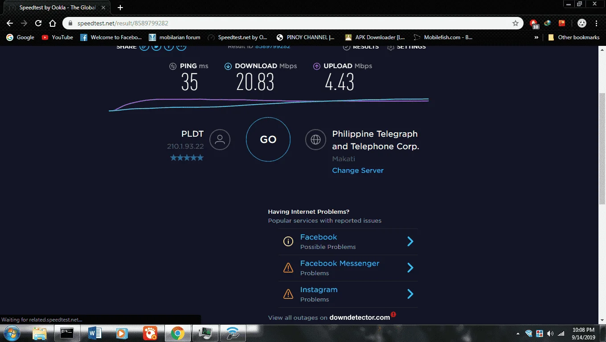Open the browser home page
This screenshot has width=606, height=342.
pyautogui.click(x=53, y=23)
